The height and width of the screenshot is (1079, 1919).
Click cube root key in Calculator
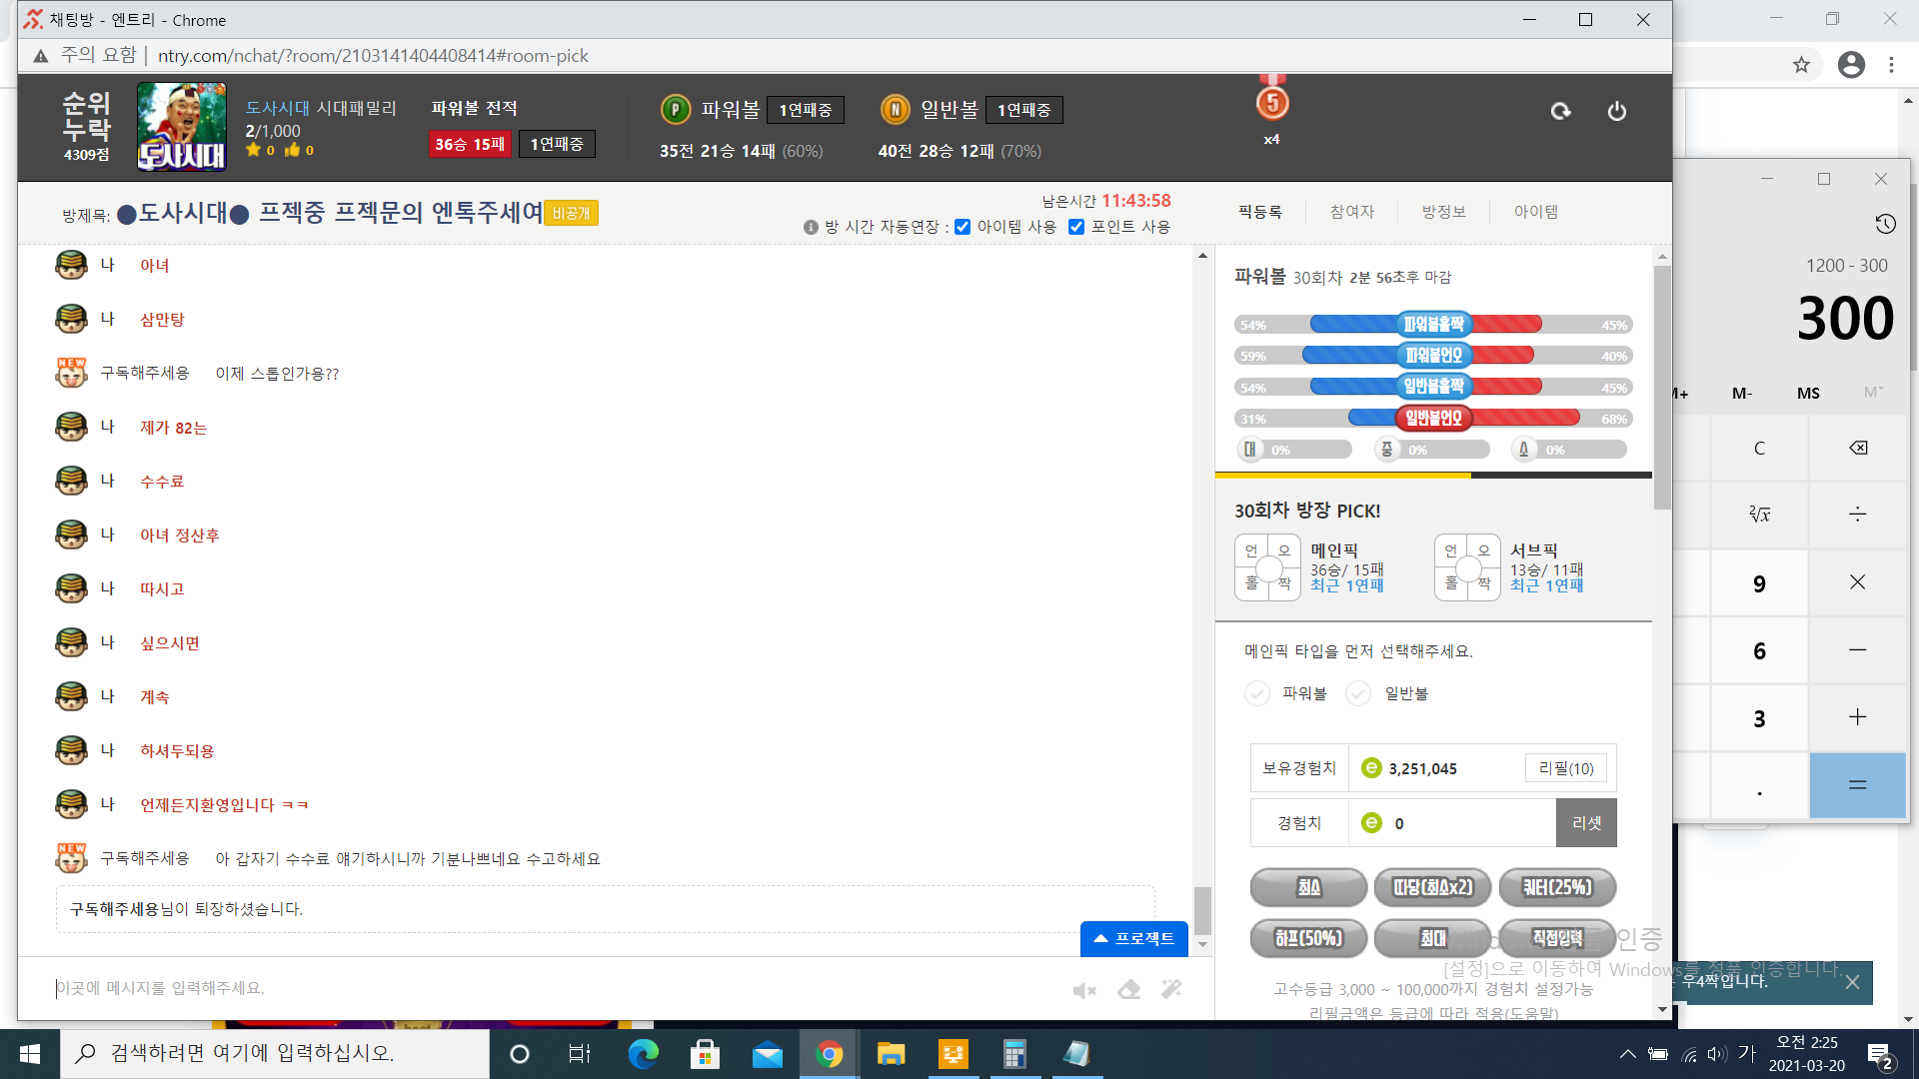[x=1759, y=515]
